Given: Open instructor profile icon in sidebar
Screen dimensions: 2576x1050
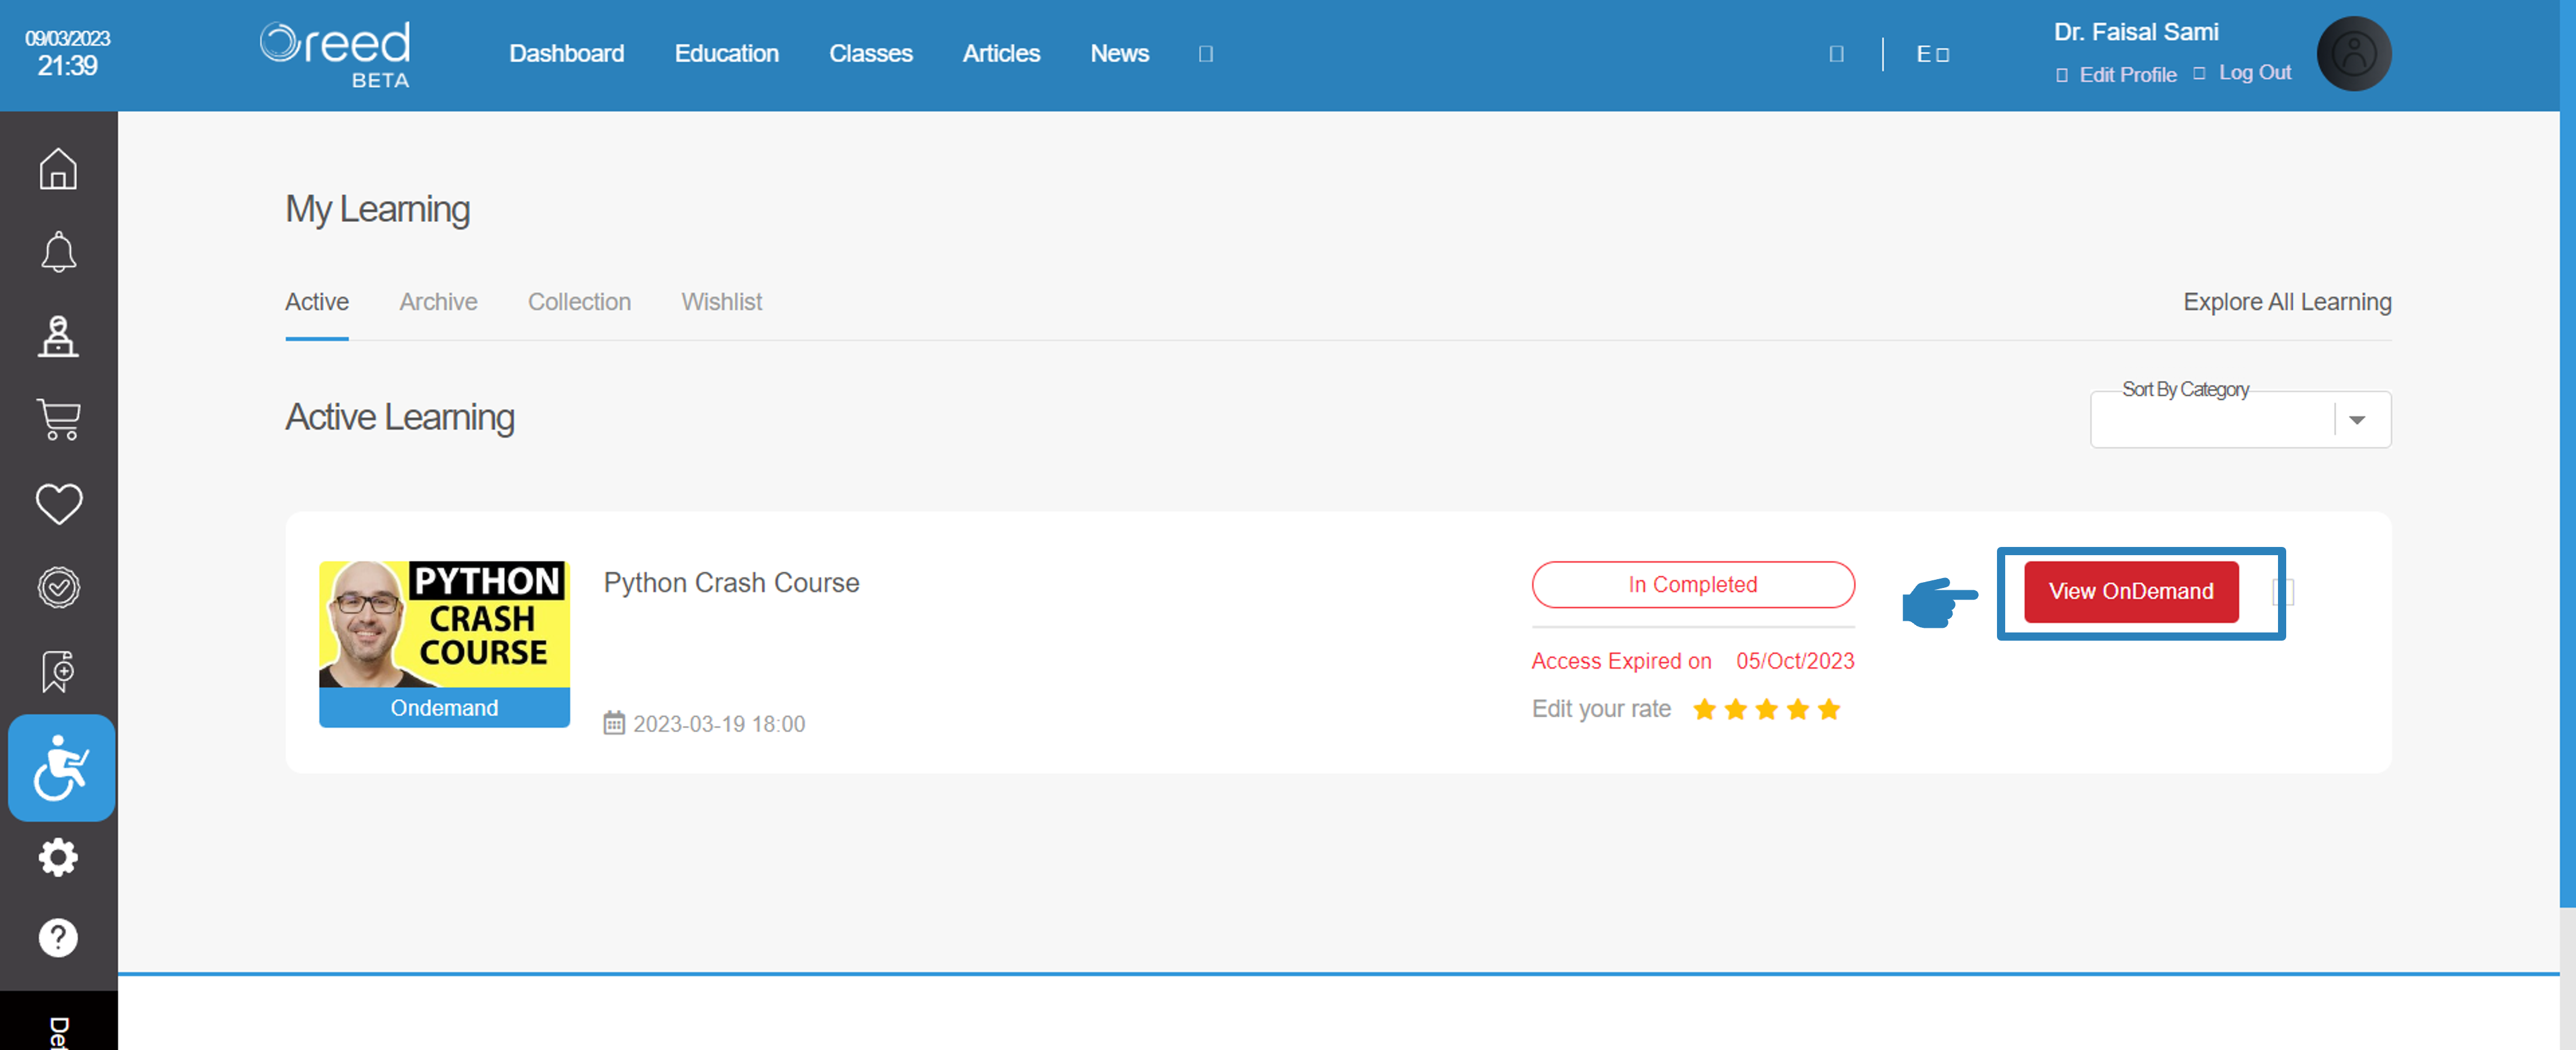Looking at the screenshot, I should [58, 336].
